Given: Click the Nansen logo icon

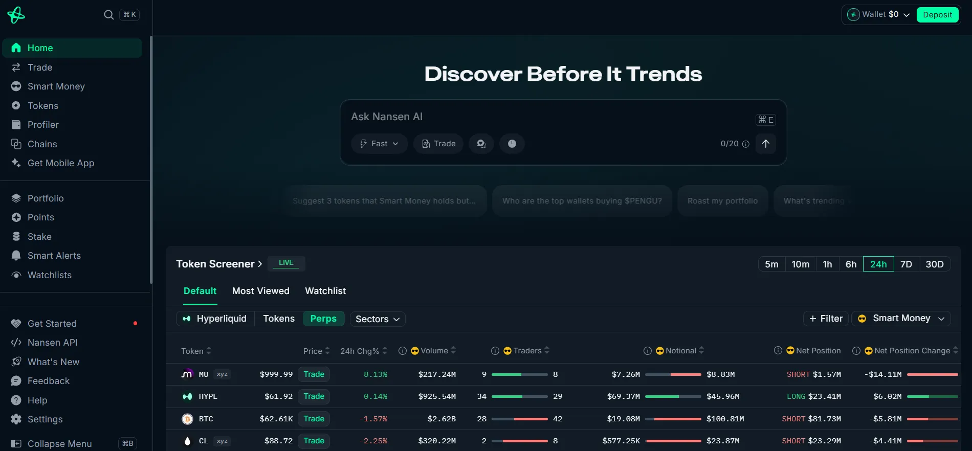Looking at the screenshot, I should 16,15.
